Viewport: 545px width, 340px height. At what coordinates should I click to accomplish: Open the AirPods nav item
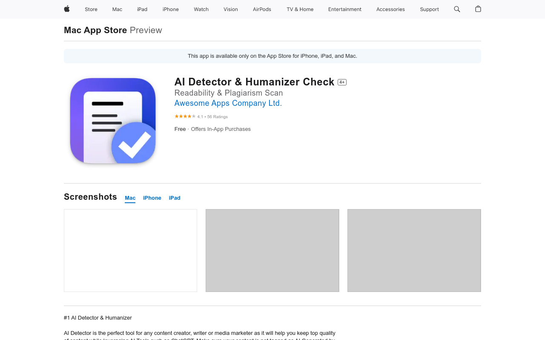pyautogui.click(x=262, y=9)
